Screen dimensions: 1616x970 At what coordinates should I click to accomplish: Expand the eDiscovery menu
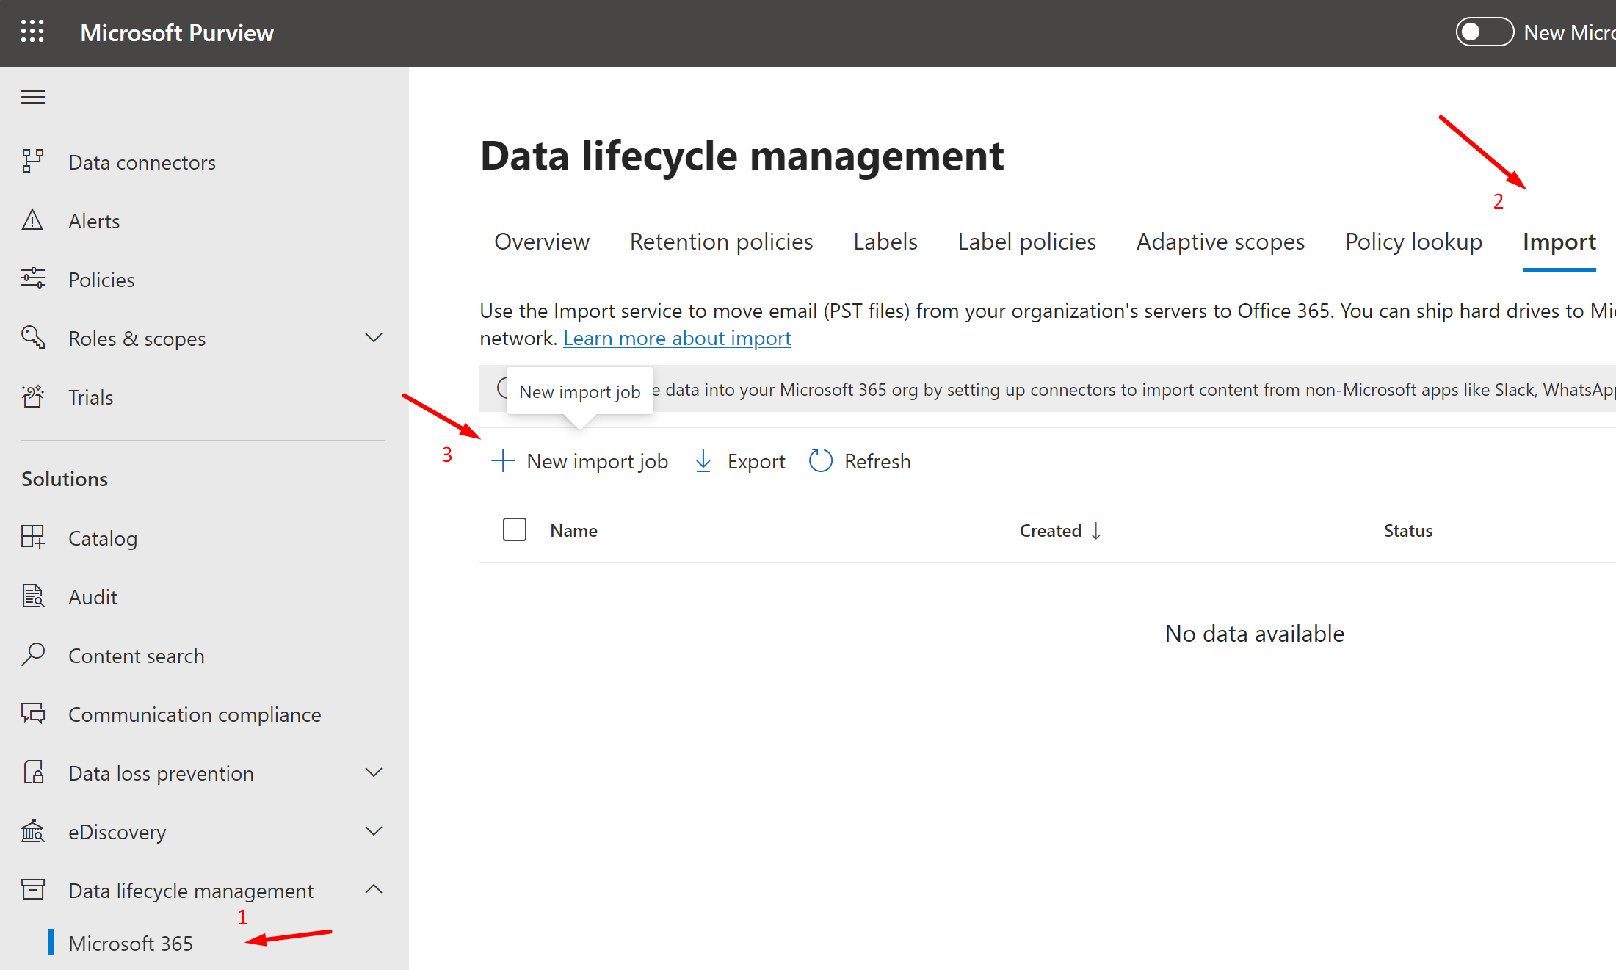[374, 831]
